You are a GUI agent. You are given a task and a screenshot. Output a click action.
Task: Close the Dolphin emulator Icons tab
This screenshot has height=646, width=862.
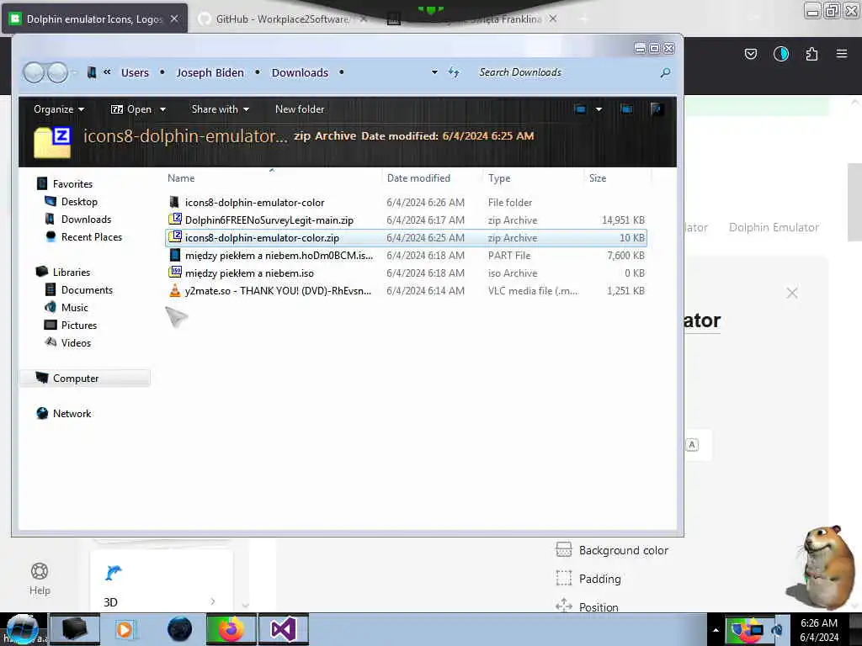173,19
